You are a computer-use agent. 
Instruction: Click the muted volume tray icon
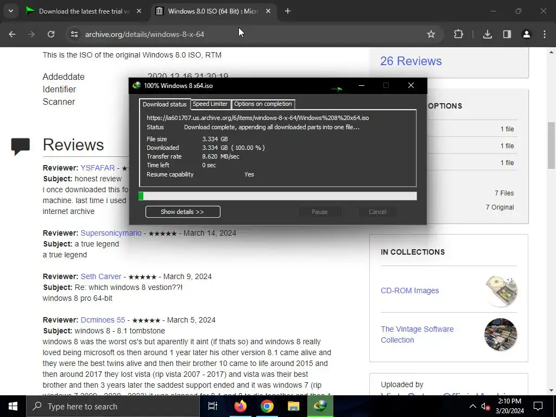(485, 406)
